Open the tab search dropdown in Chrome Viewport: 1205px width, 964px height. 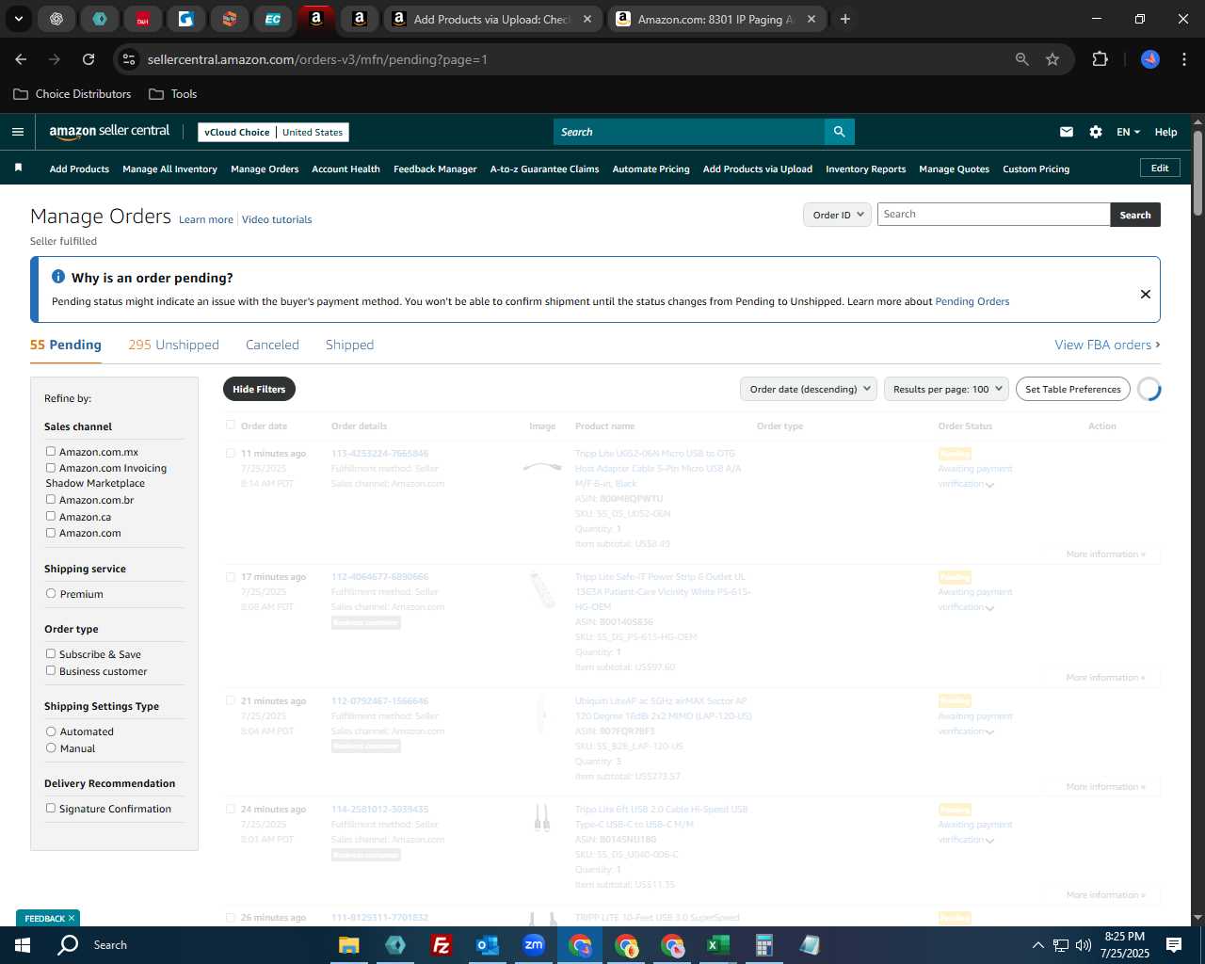tap(18, 19)
